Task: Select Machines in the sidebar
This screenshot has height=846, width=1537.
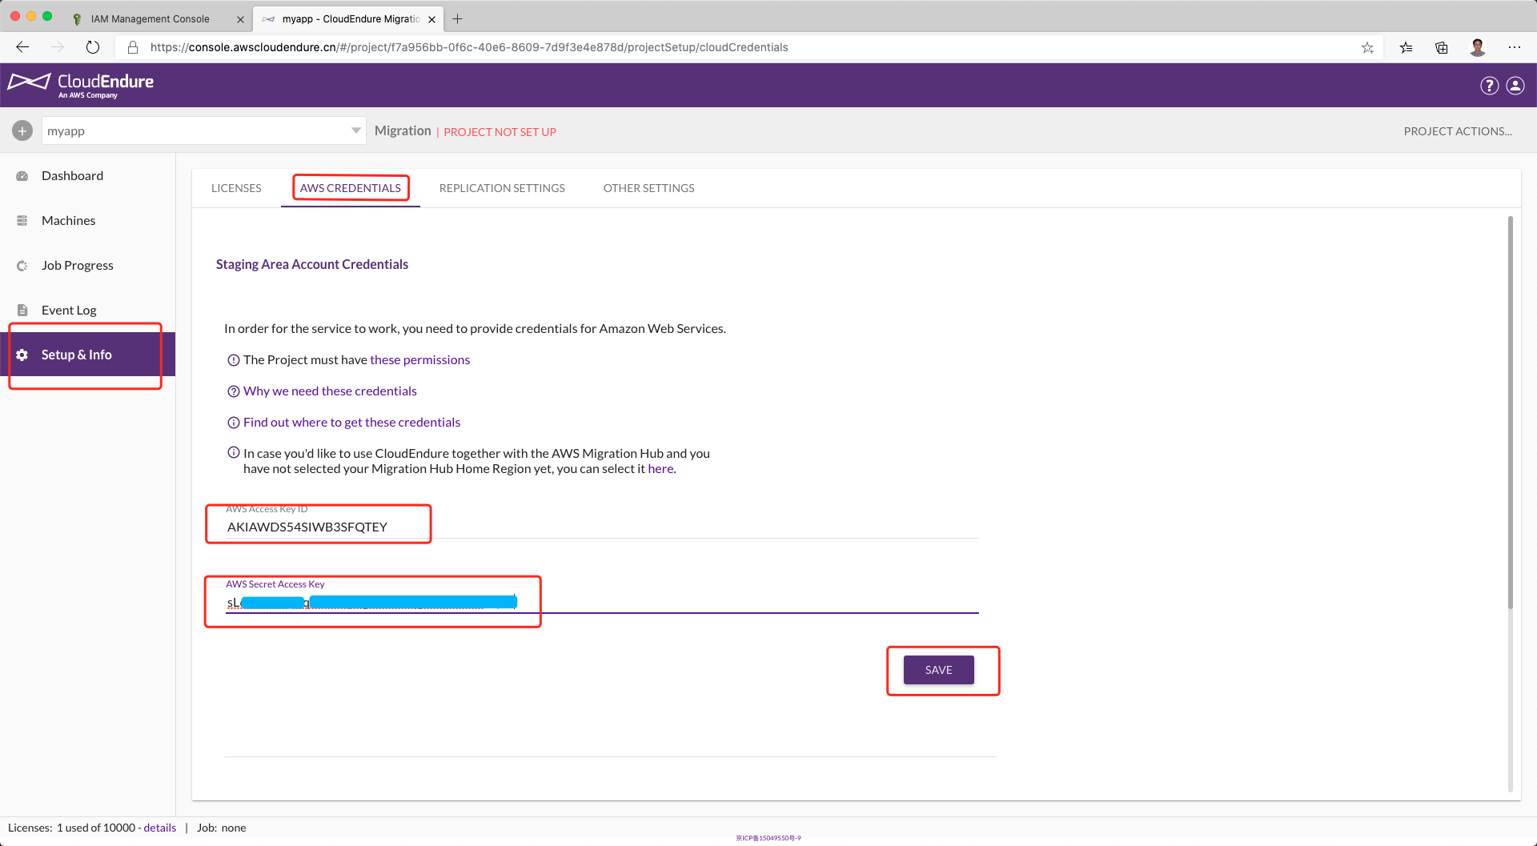Action: pyautogui.click(x=68, y=221)
